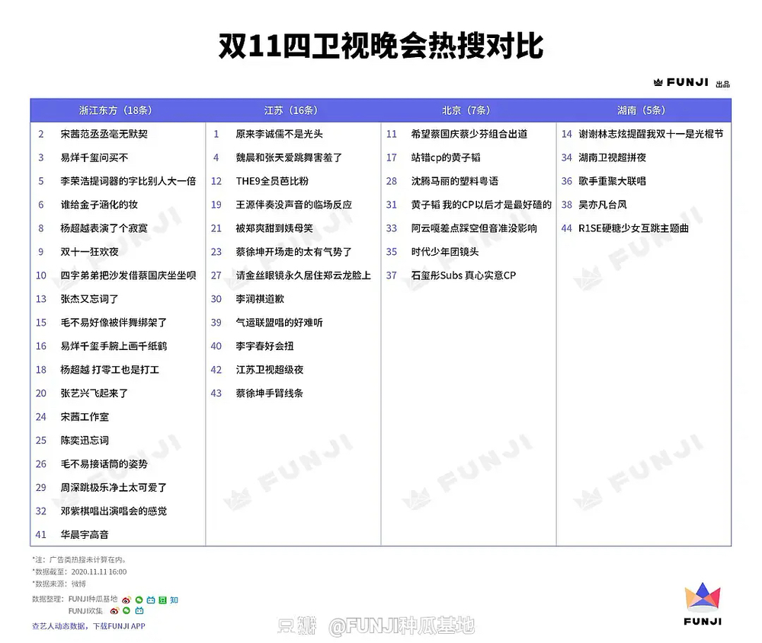This screenshot has height=643, width=762.
Task: Click the entry R1SE硬糖少女互跳主题曲
Action: click(x=633, y=228)
